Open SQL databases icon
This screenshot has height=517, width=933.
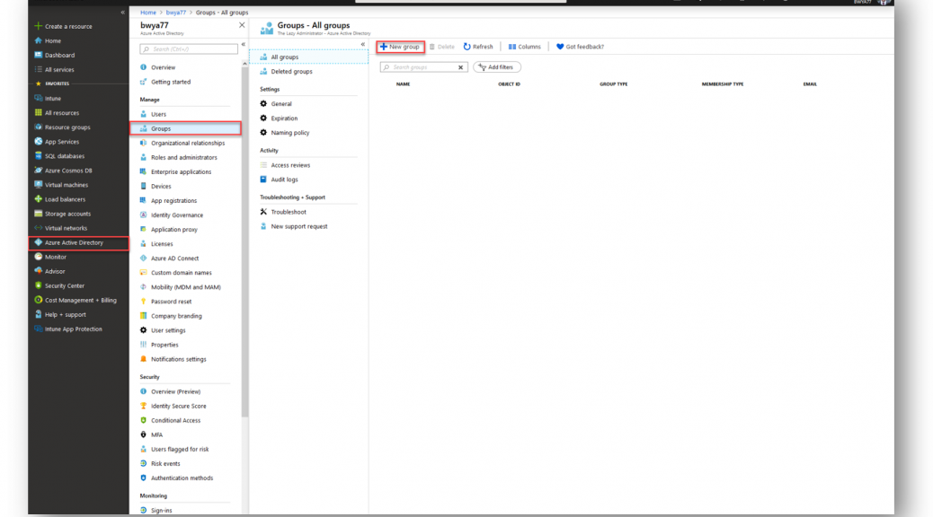(x=38, y=156)
